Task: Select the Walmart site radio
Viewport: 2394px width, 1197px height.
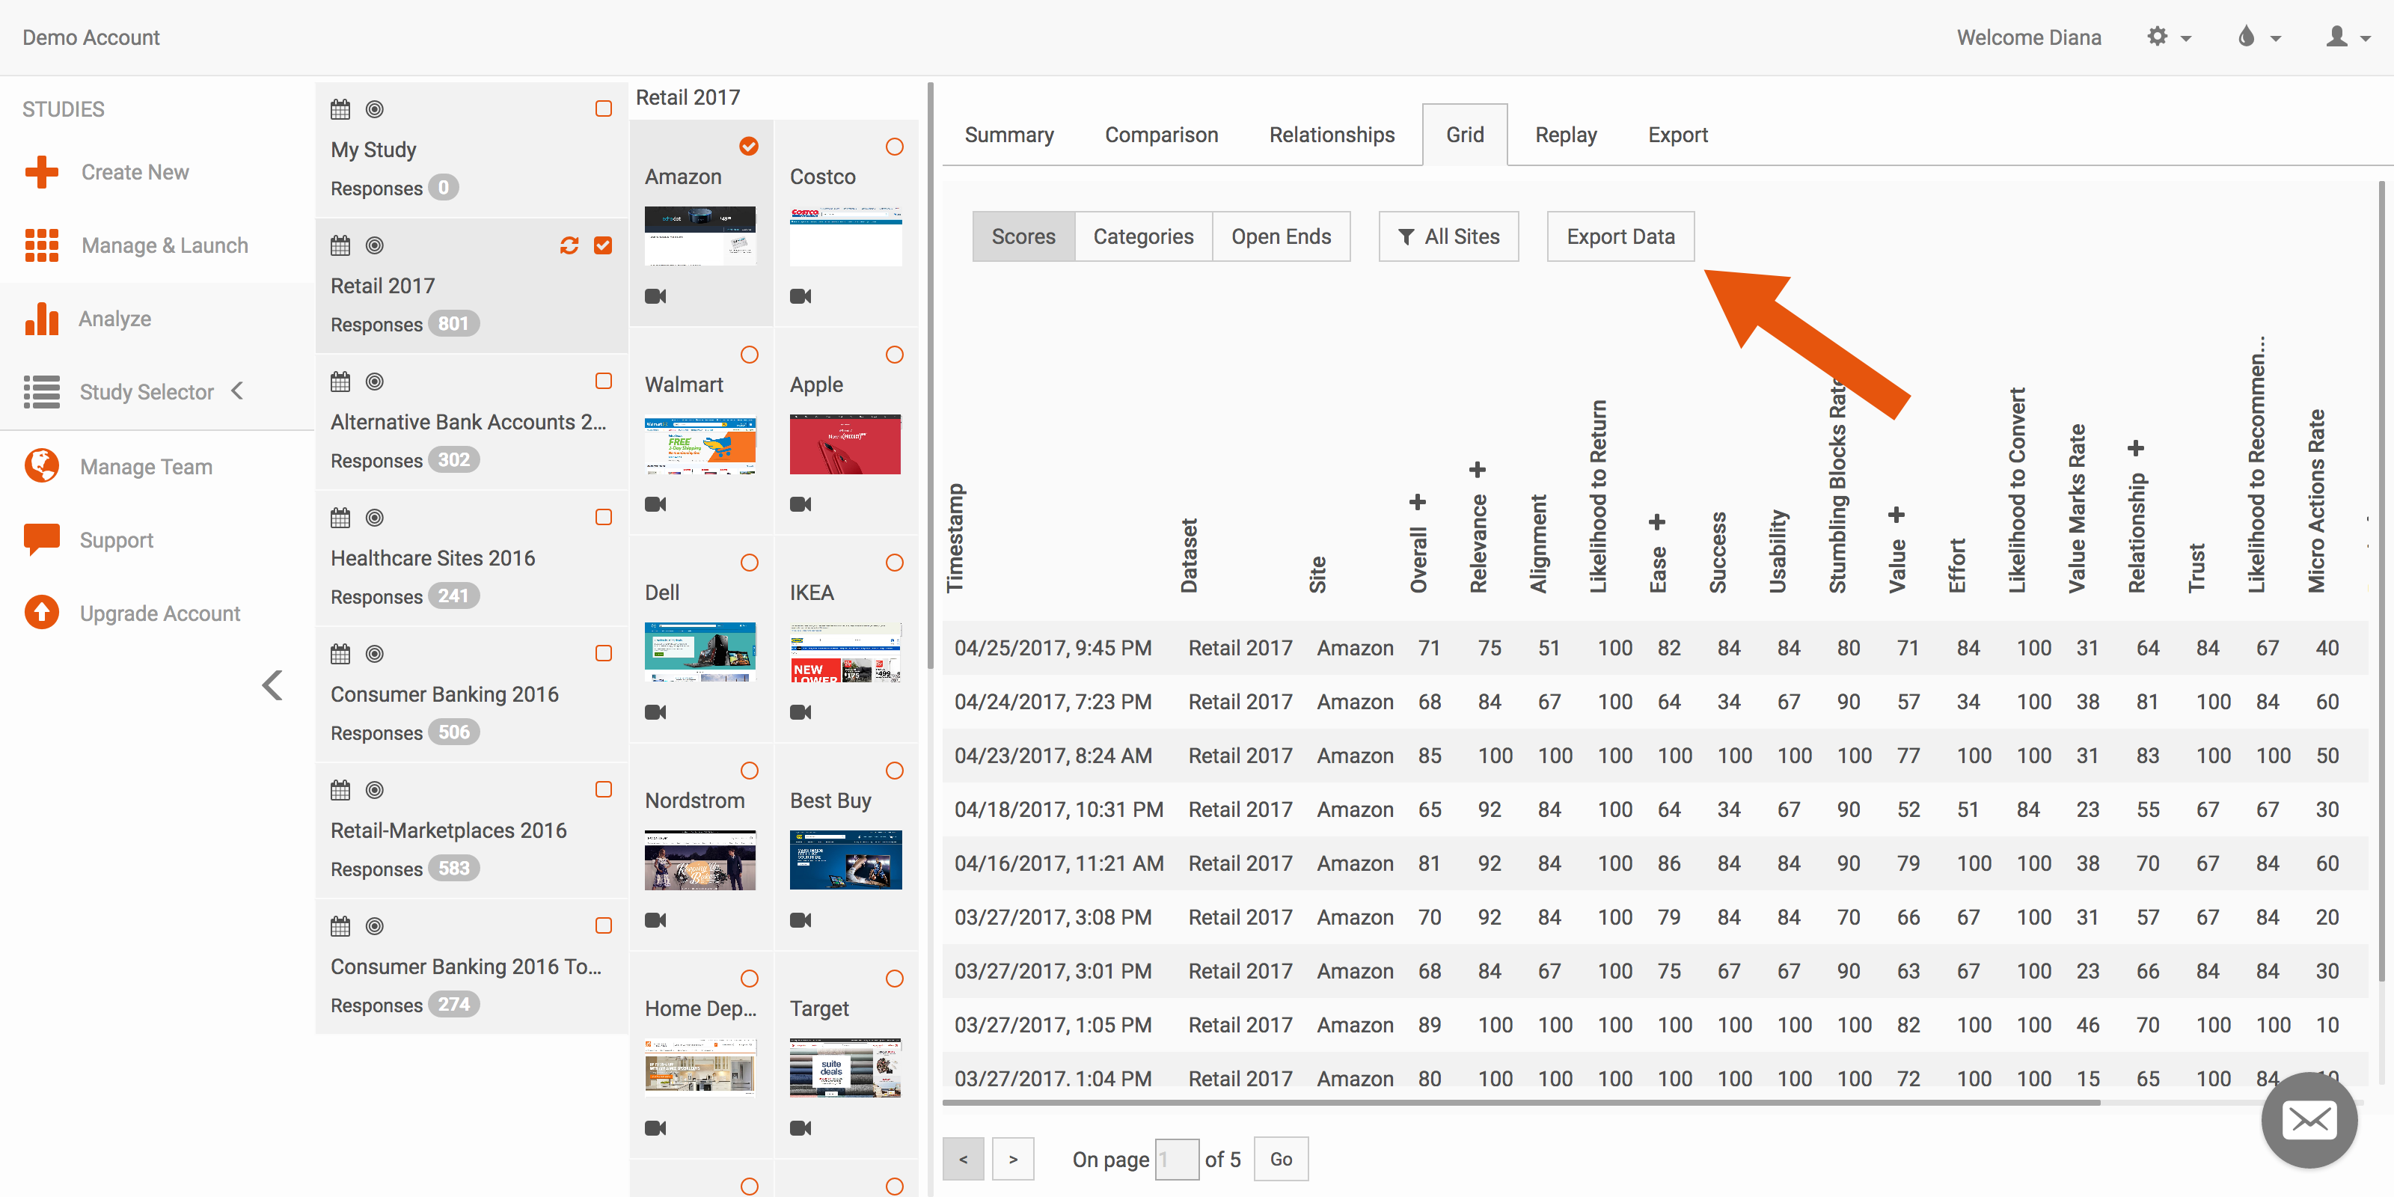Action: click(x=749, y=355)
